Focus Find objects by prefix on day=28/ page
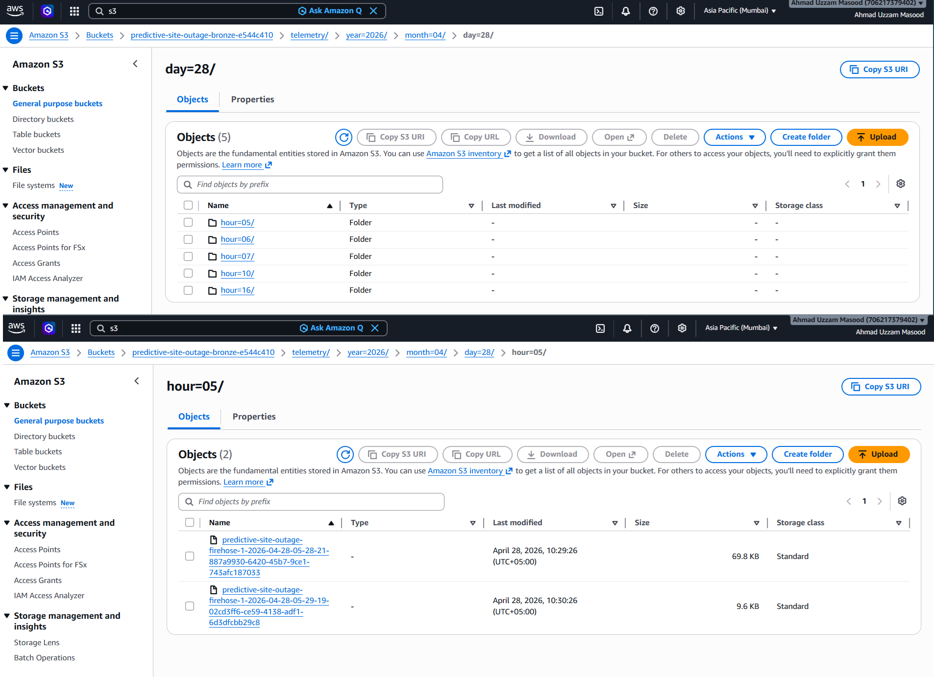 pos(310,185)
